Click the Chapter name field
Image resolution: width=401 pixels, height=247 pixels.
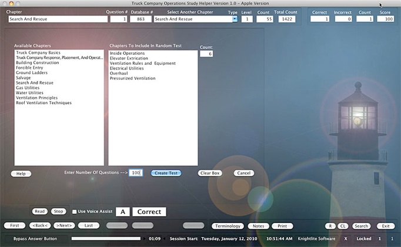(x=58, y=19)
